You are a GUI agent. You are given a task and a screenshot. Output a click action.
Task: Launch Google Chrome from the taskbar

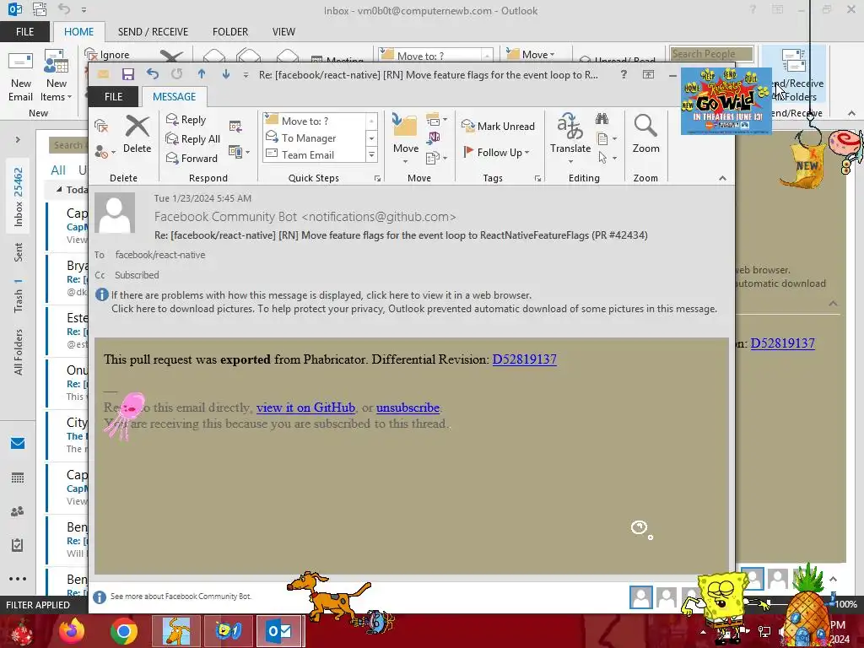124,631
